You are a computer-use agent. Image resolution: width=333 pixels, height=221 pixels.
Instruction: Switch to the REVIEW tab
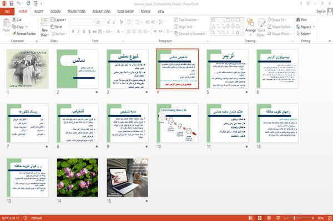click(145, 12)
